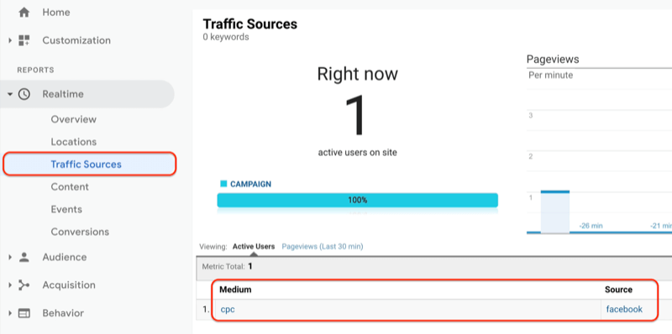The image size is (672, 334).
Task: Expand the Audience section arrow
Action: [10, 258]
